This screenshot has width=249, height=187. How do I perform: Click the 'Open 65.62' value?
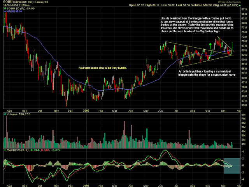pyautogui.click(x=137, y=5)
